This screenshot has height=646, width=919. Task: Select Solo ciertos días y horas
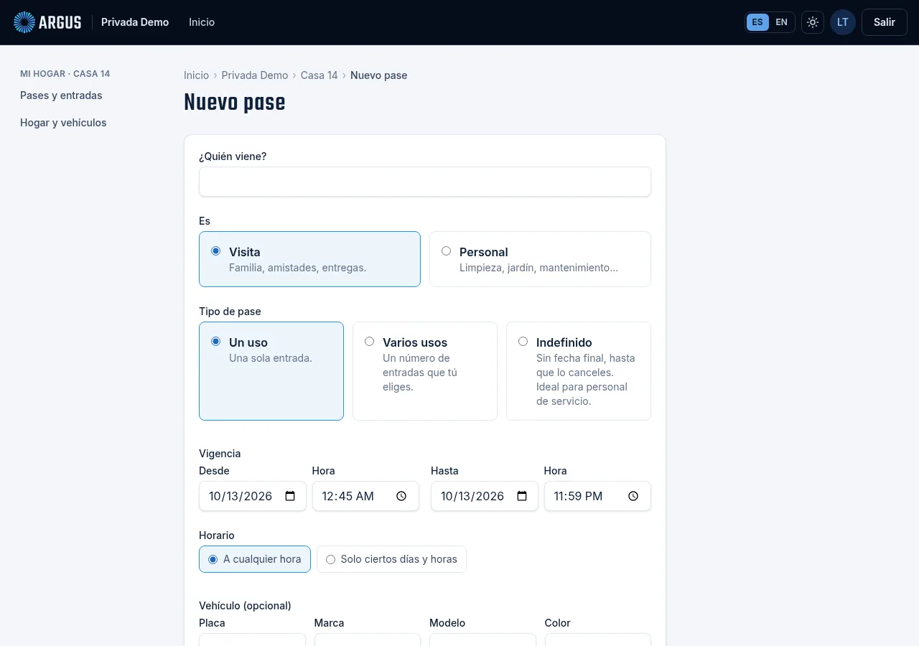point(391,559)
